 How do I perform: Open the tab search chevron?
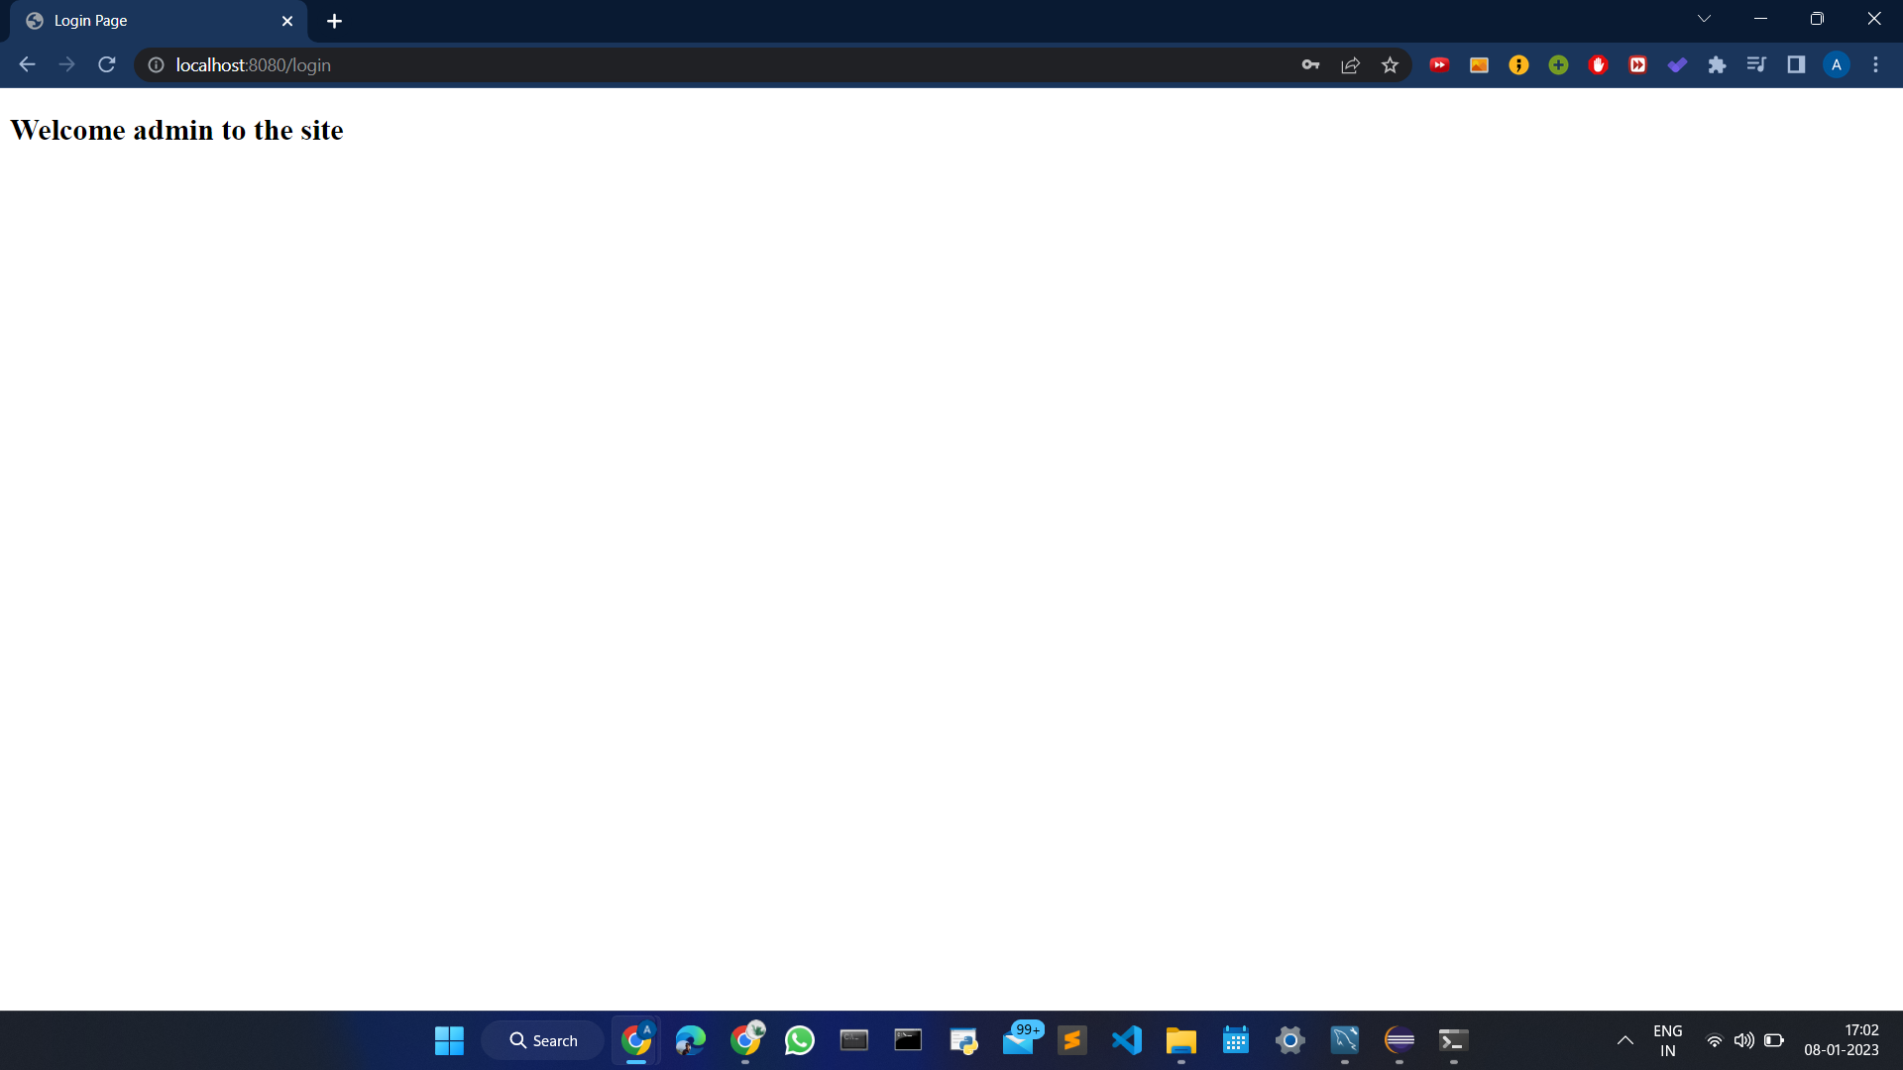(x=1704, y=18)
